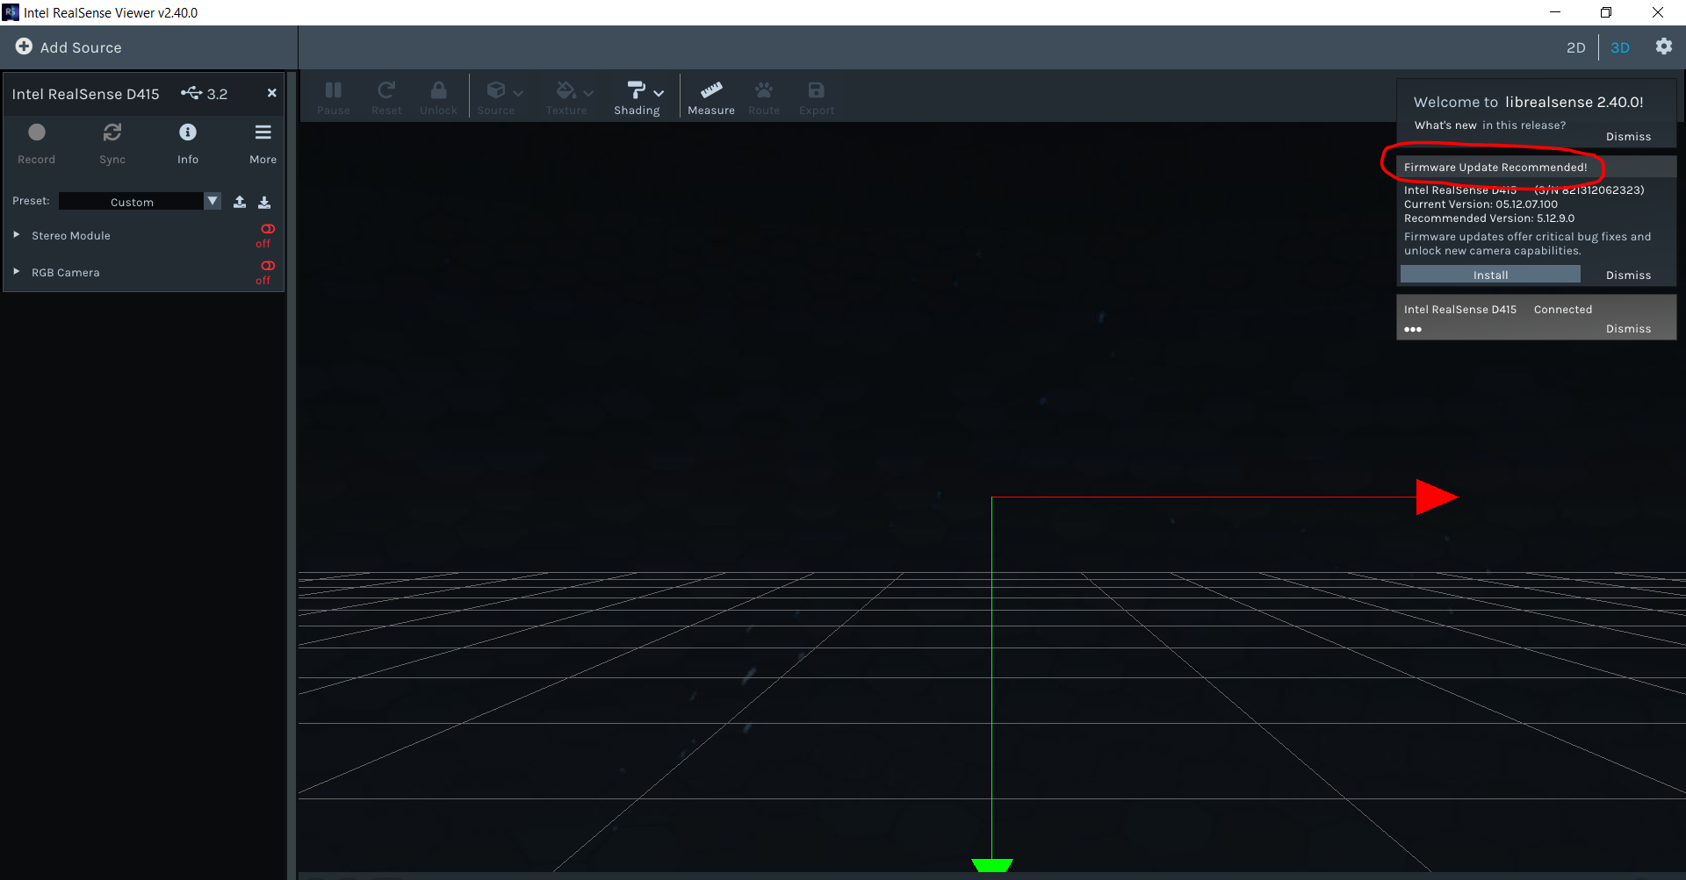Open the More hamburger menu
The height and width of the screenshot is (880, 1686).
(263, 143)
